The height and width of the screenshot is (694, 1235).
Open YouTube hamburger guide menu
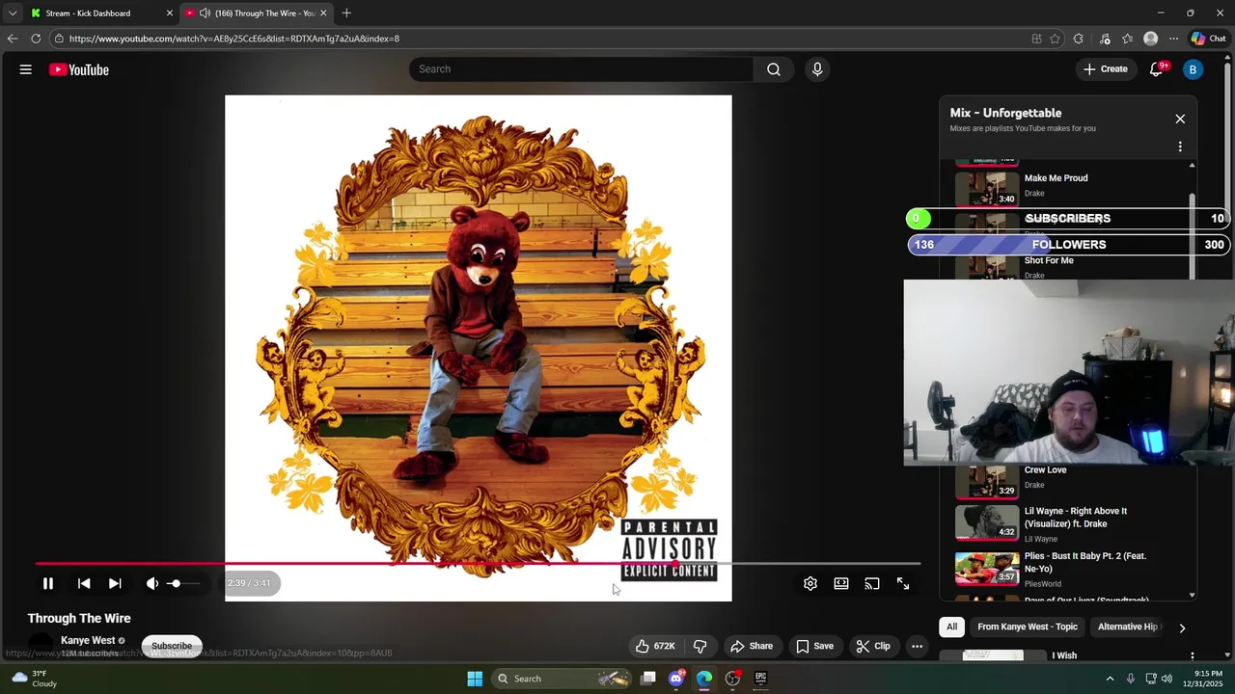(x=26, y=69)
